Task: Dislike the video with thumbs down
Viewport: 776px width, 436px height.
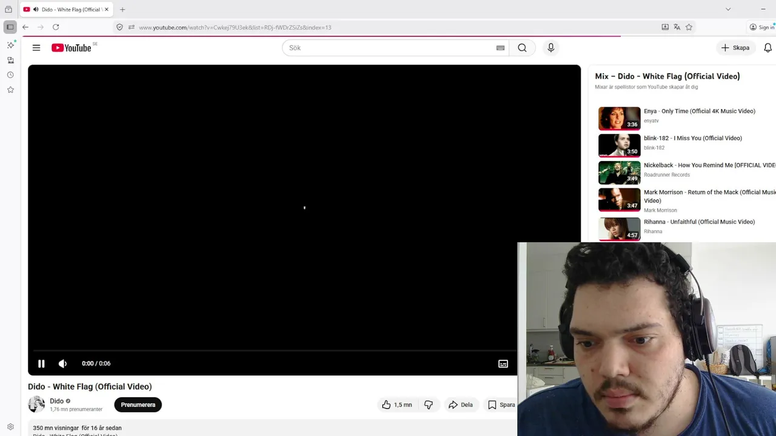Action: click(x=428, y=405)
